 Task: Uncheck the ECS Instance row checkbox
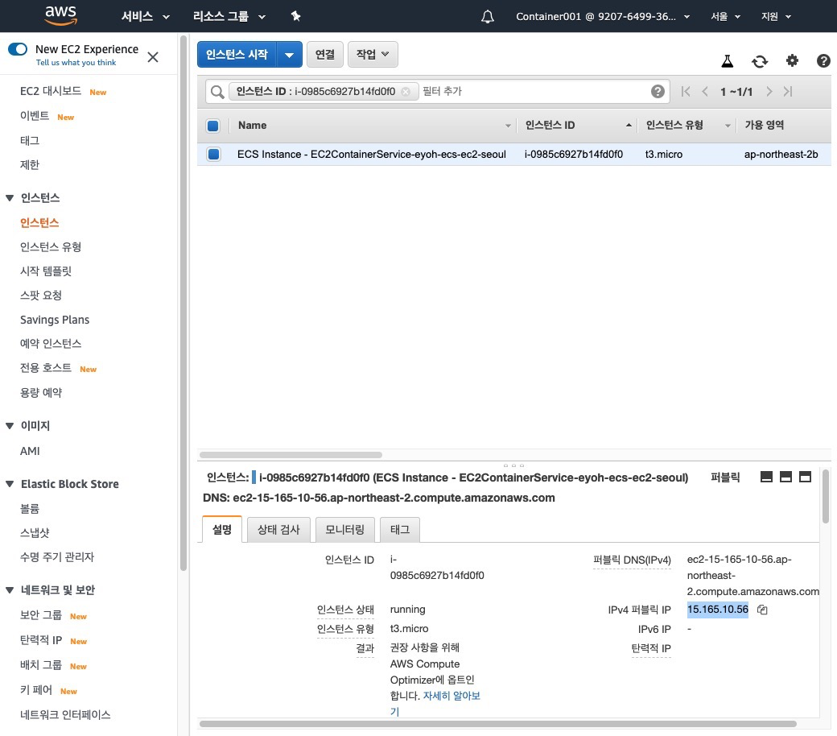click(213, 154)
